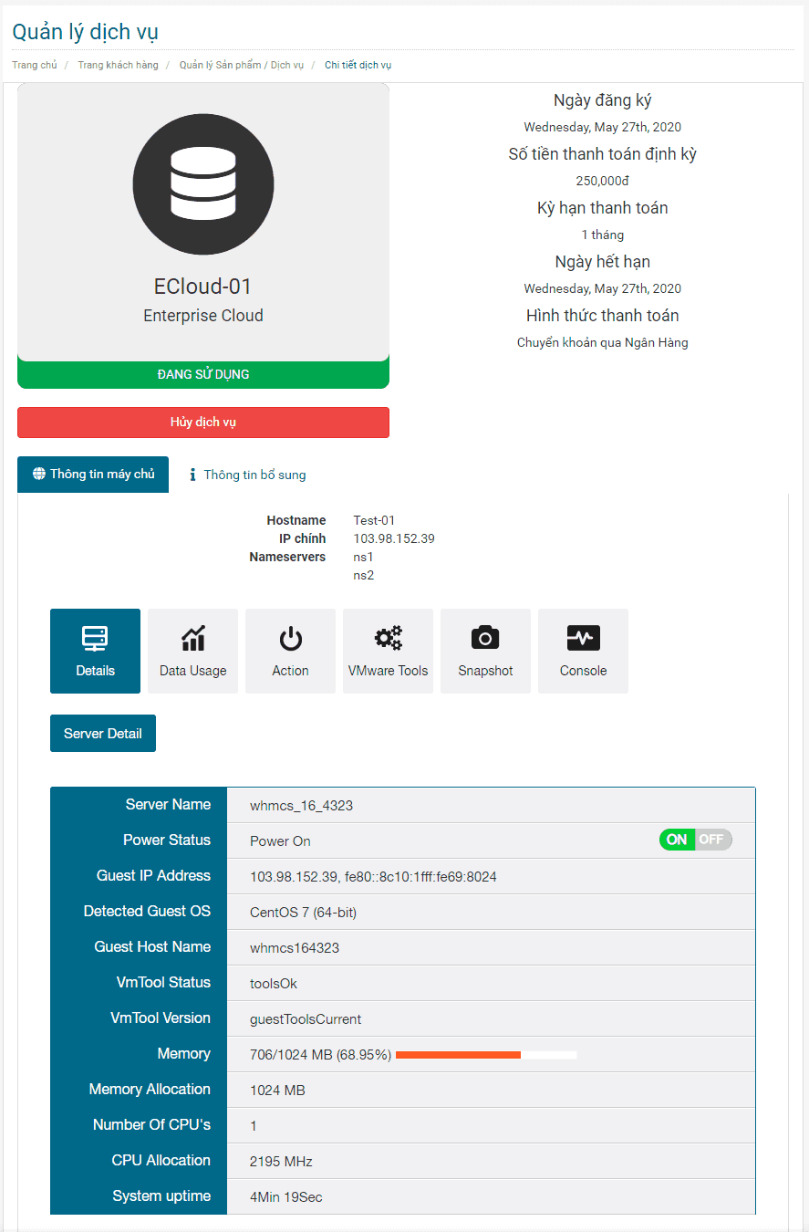The width and height of the screenshot is (809, 1232).
Task: Open the Action power icon
Action: tap(290, 651)
